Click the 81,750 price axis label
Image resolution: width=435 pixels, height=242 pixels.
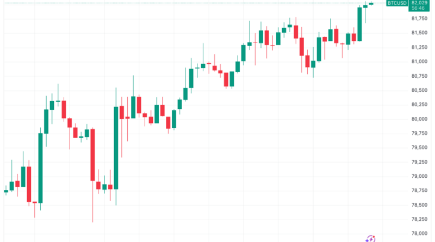pyautogui.click(x=419, y=18)
